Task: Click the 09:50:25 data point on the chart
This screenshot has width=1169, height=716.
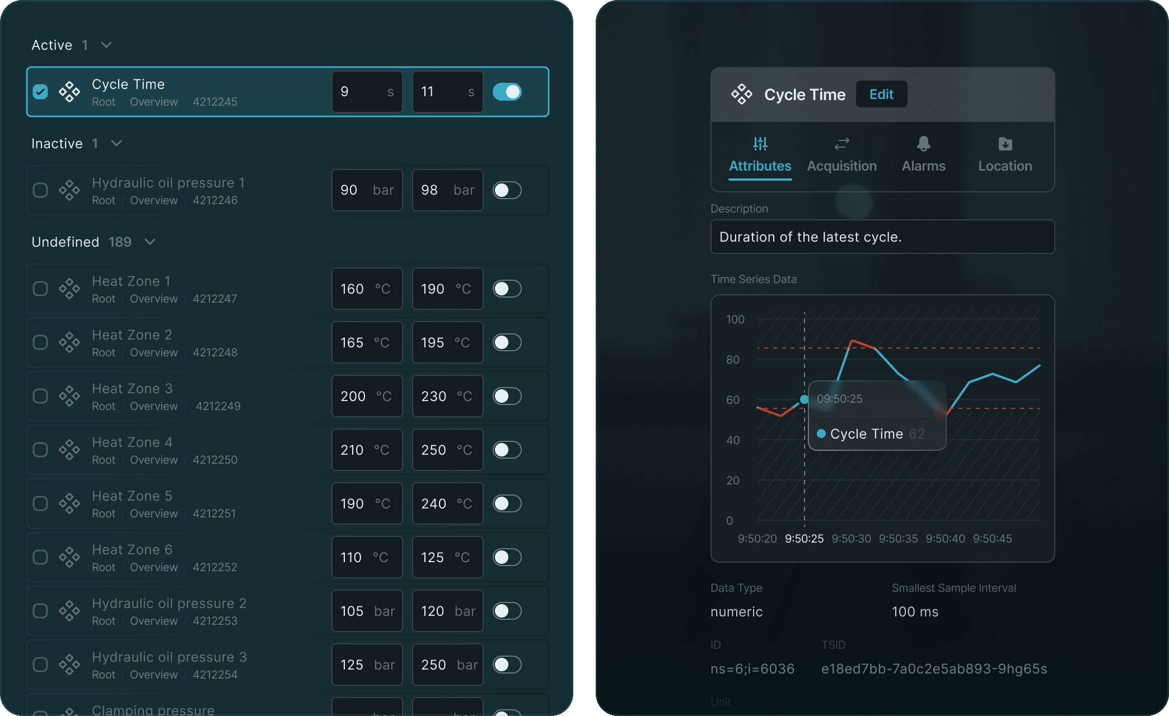Action: point(805,399)
